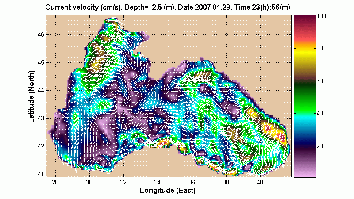Image resolution: width=354 pixels, height=199 pixels.
Task: Click the latitude tick label 43
Action: pyautogui.click(x=41, y=118)
